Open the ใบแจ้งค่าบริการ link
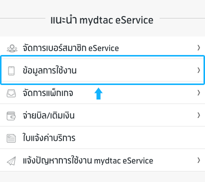The height and width of the screenshot is (182, 205). 49,138
